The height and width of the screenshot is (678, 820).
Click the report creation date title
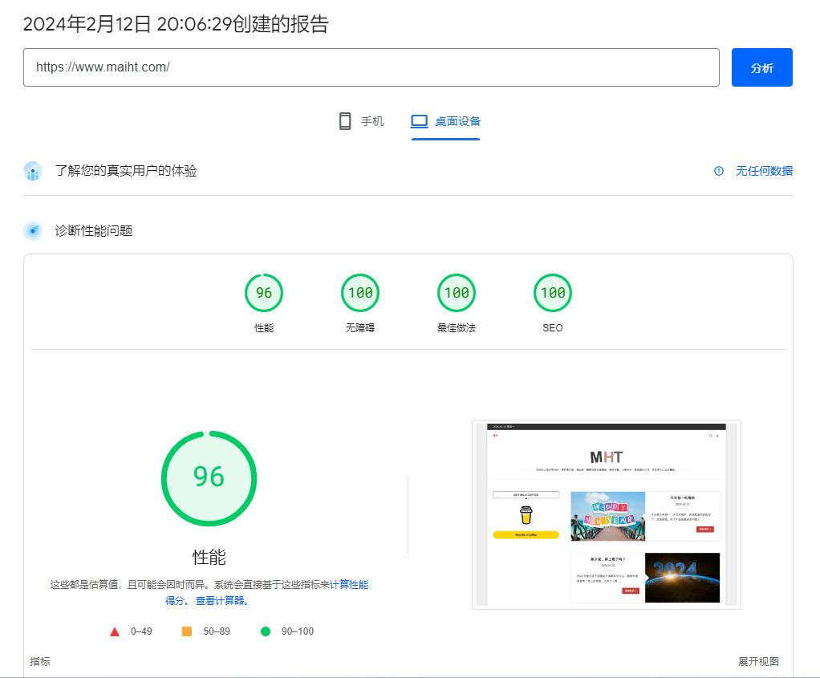coord(176,24)
